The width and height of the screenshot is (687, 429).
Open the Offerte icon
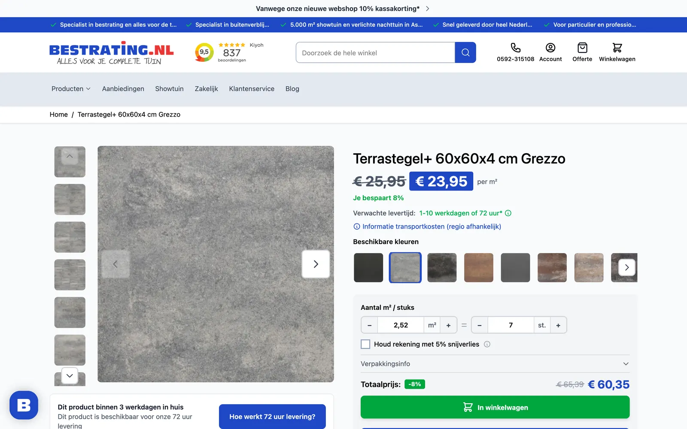pos(582,48)
